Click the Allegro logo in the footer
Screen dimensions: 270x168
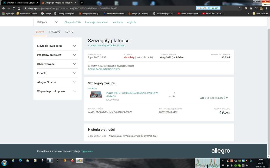(220, 151)
